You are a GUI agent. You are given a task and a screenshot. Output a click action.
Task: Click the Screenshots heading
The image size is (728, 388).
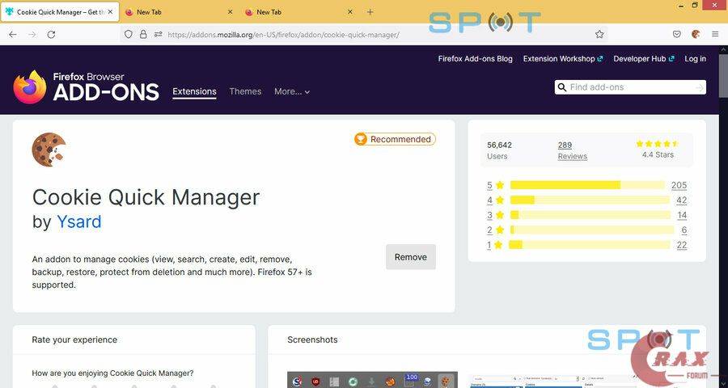point(312,339)
